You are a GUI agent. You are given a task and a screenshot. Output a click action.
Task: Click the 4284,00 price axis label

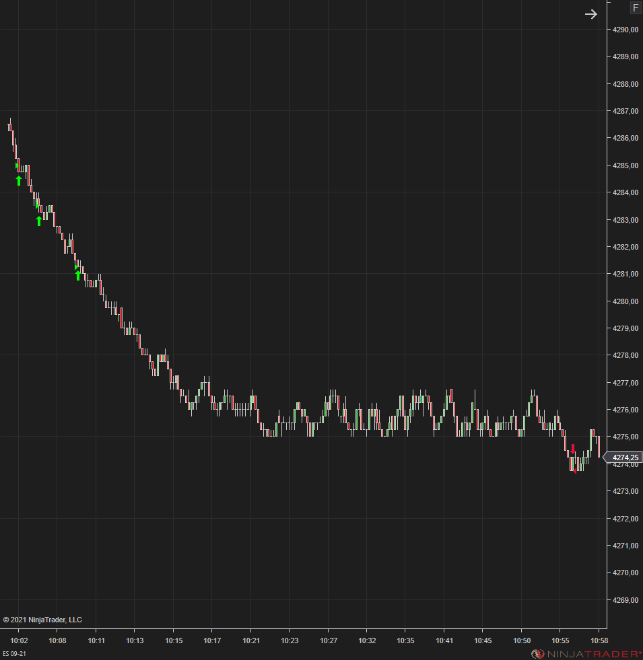click(625, 192)
